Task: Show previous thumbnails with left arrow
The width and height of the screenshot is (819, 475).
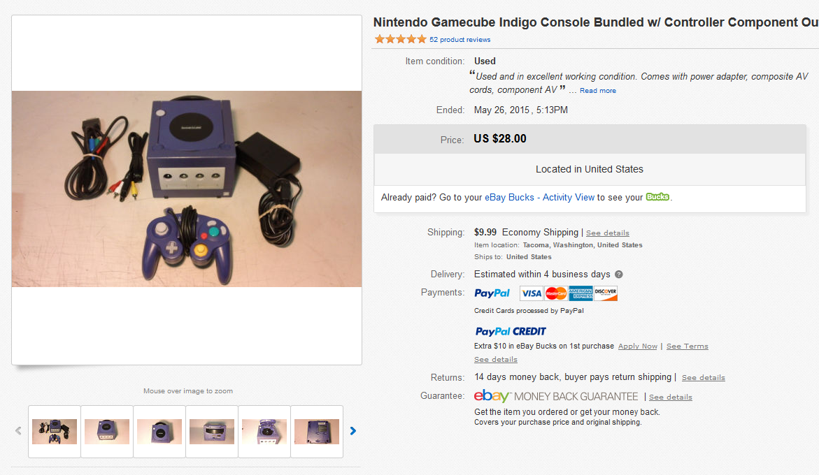Action: tap(18, 431)
